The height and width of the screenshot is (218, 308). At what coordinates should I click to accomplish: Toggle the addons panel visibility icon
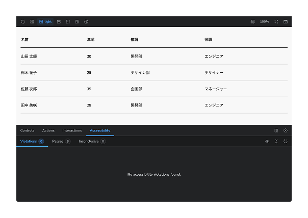(286, 22)
